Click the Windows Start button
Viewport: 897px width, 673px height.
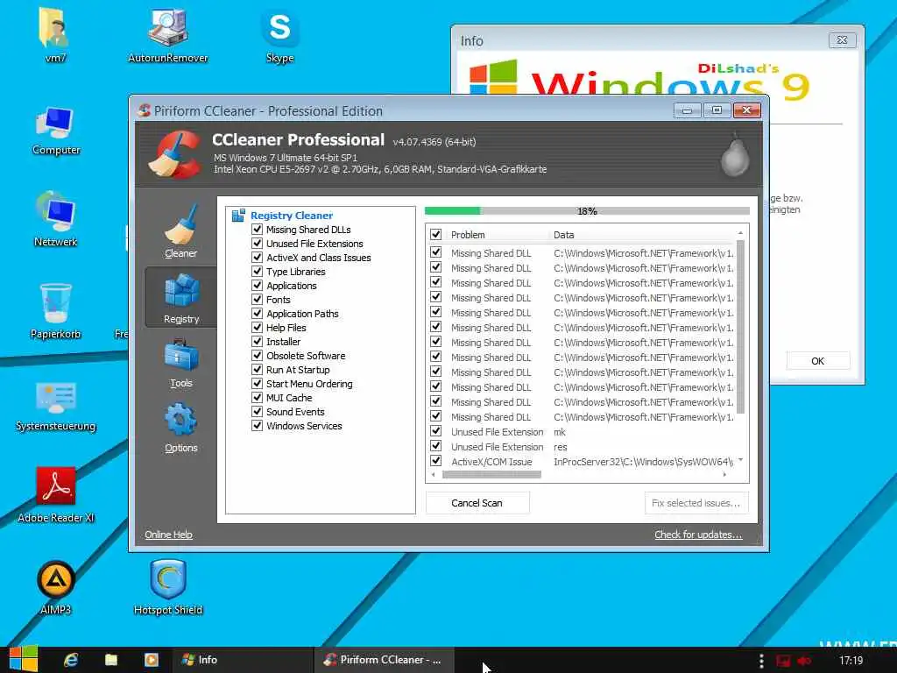[24, 659]
